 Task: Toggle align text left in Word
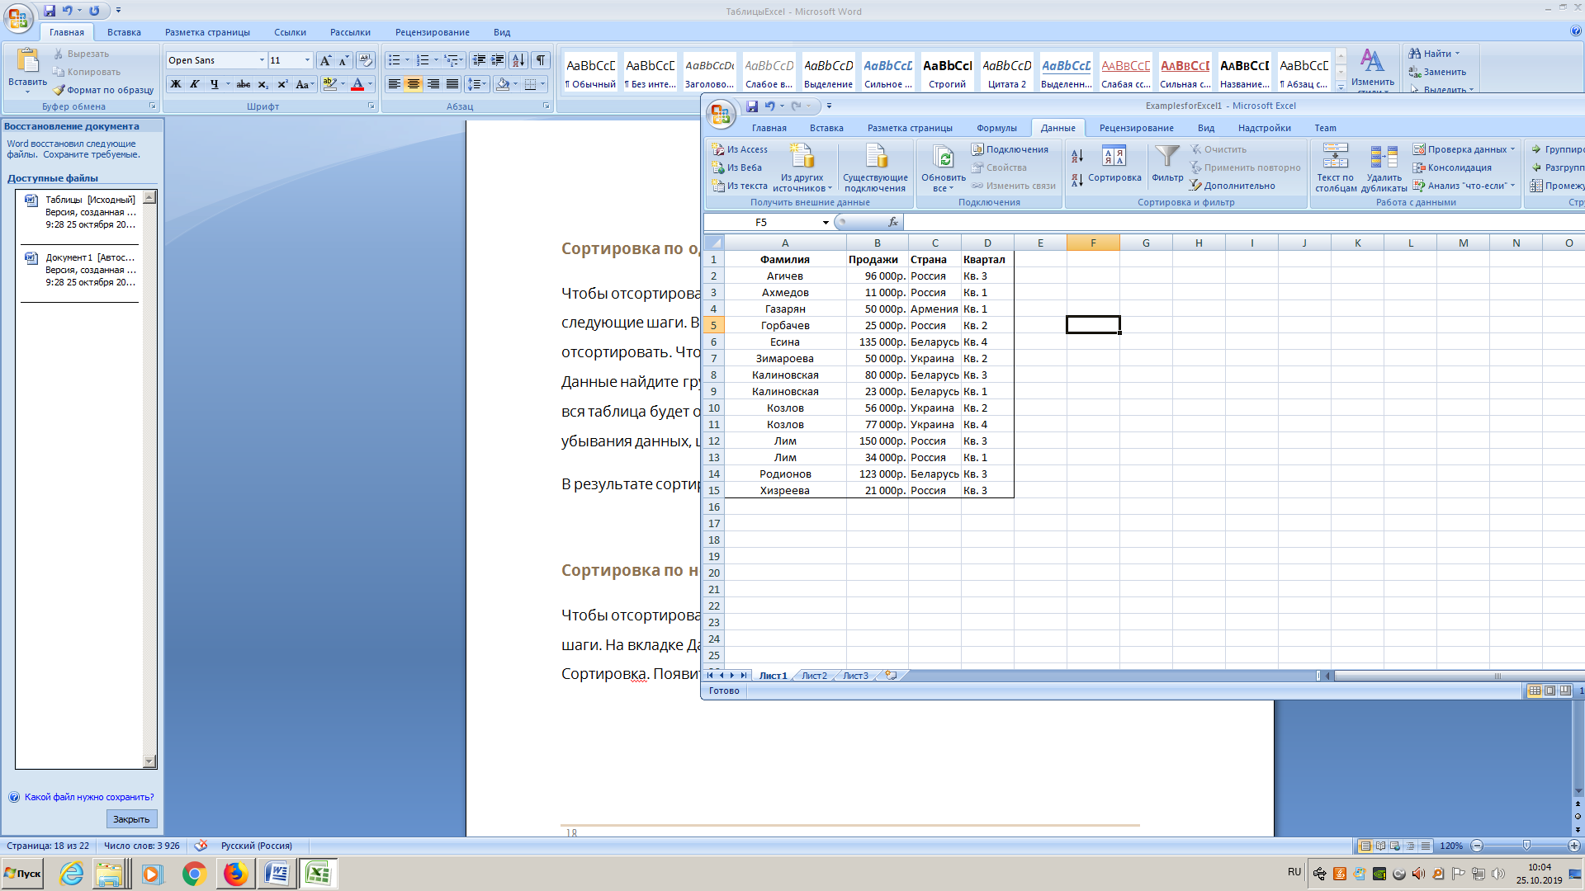(394, 84)
